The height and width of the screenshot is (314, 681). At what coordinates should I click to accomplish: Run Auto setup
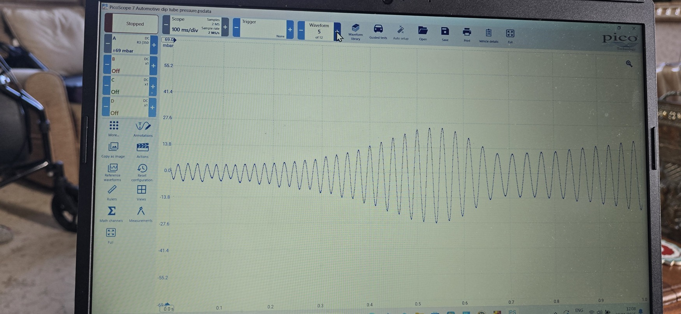pyautogui.click(x=400, y=33)
